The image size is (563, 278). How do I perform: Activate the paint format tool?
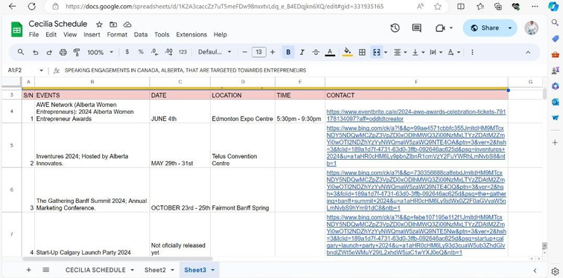click(77, 52)
